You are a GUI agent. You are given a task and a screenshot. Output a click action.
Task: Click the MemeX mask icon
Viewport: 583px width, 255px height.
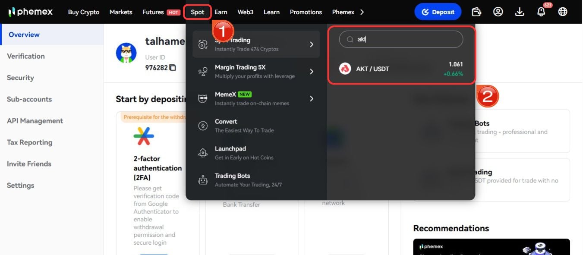pyautogui.click(x=203, y=99)
